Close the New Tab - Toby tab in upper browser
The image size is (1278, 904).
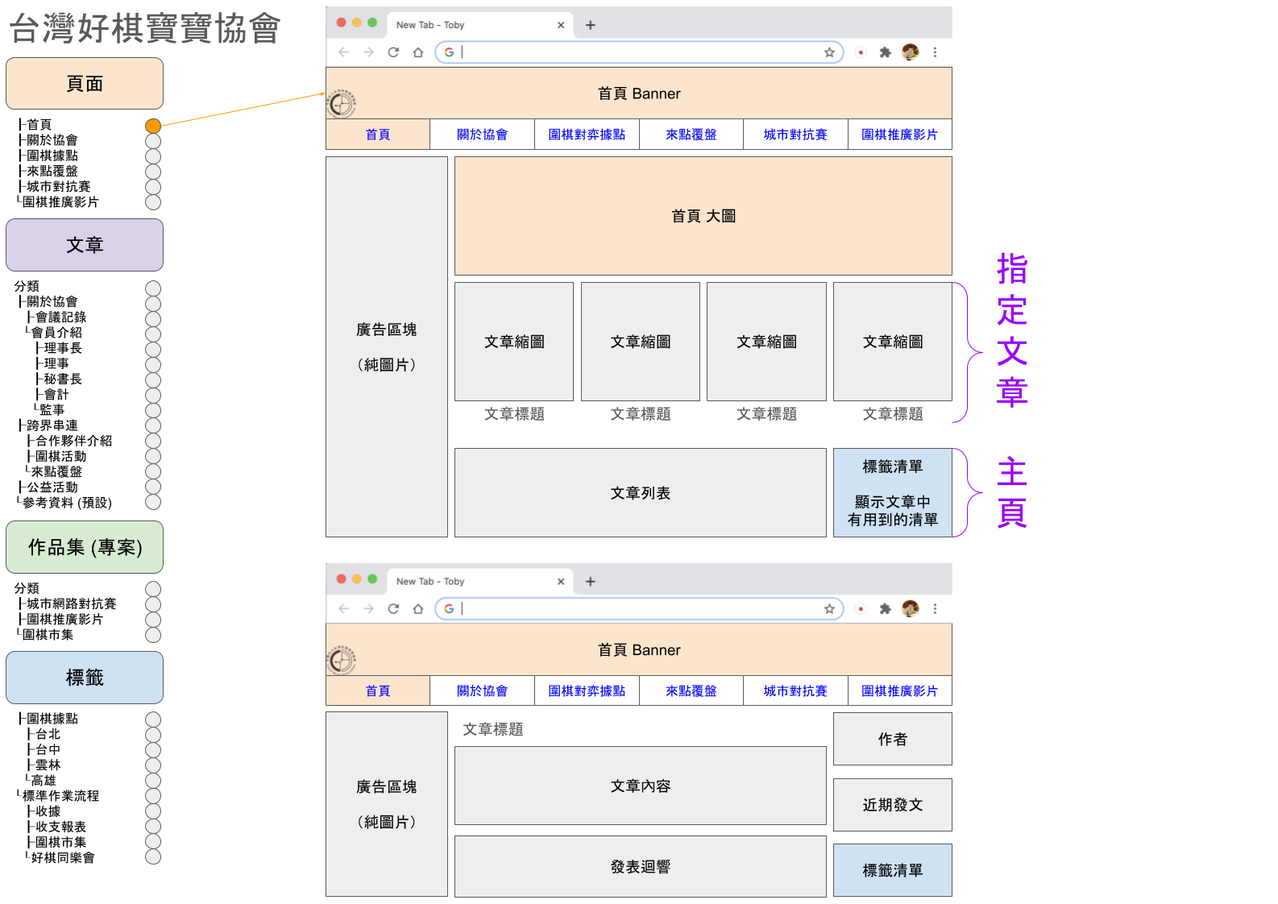click(x=561, y=25)
